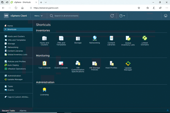The image size is (170, 113).
Task: Open browser settings and more ellipsis
Action: coord(167,8)
